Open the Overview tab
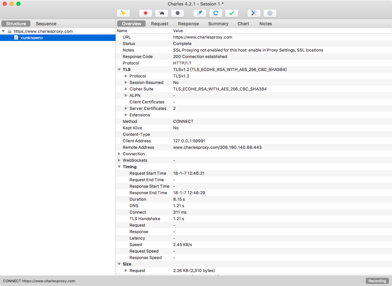This screenshot has height=286, width=392. point(132,24)
